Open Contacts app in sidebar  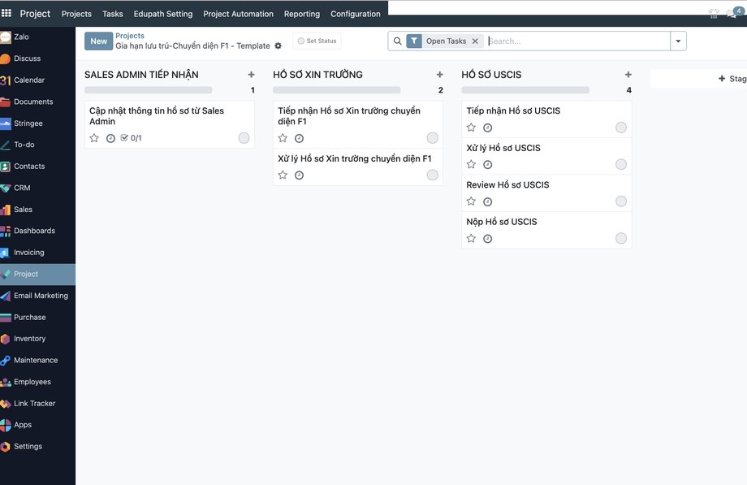tap(37, 166)
